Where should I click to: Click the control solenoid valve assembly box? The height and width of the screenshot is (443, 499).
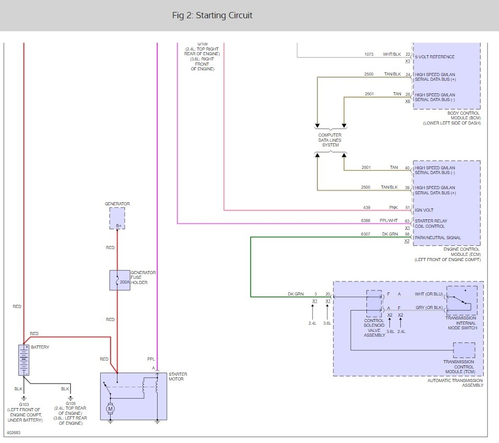[x=374, y=303]
